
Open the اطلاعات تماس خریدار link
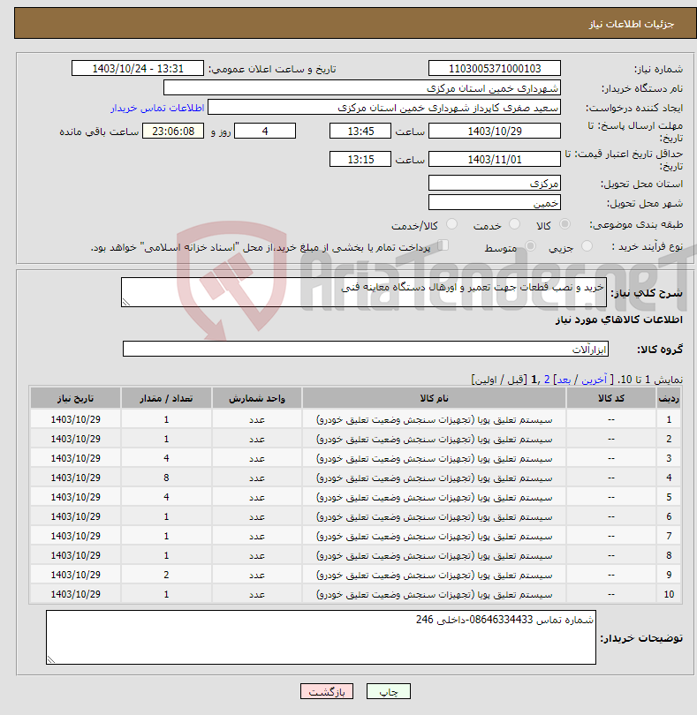[157, 108]
